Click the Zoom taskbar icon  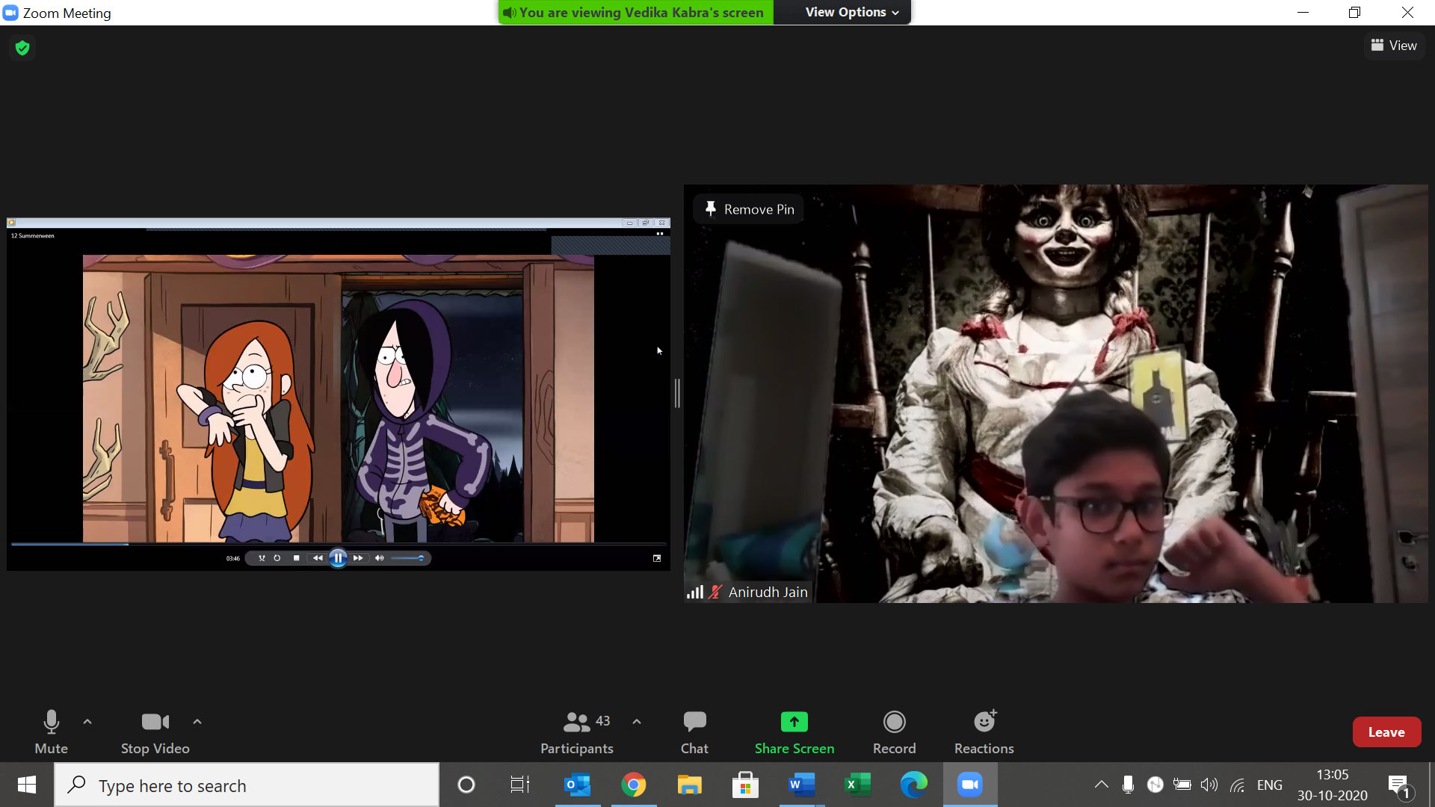(x=970, y=785)
